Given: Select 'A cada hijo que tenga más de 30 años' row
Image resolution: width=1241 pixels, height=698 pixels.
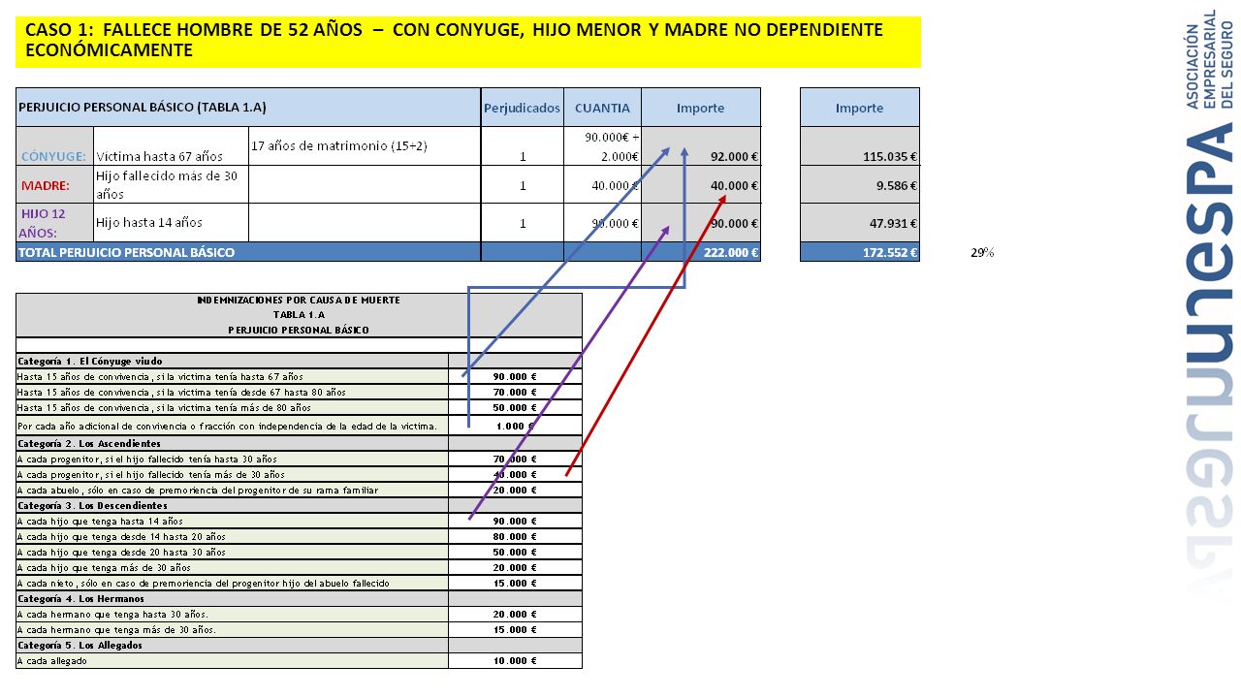Looking at the screenshot, I should click(x=299, y=567).
